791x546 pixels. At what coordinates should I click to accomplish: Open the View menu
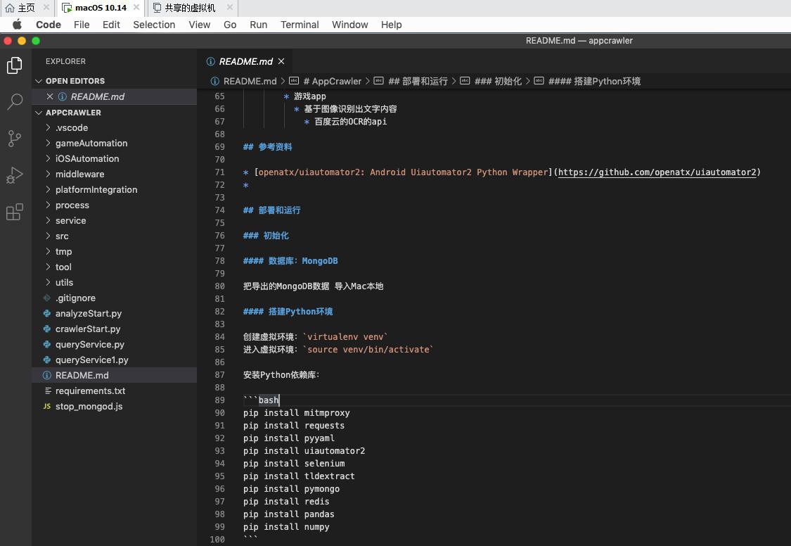[199, 25]
